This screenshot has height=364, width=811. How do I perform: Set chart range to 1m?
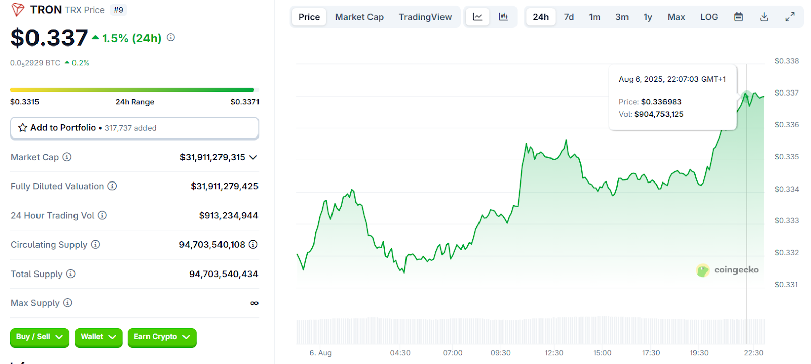[595, 17]
